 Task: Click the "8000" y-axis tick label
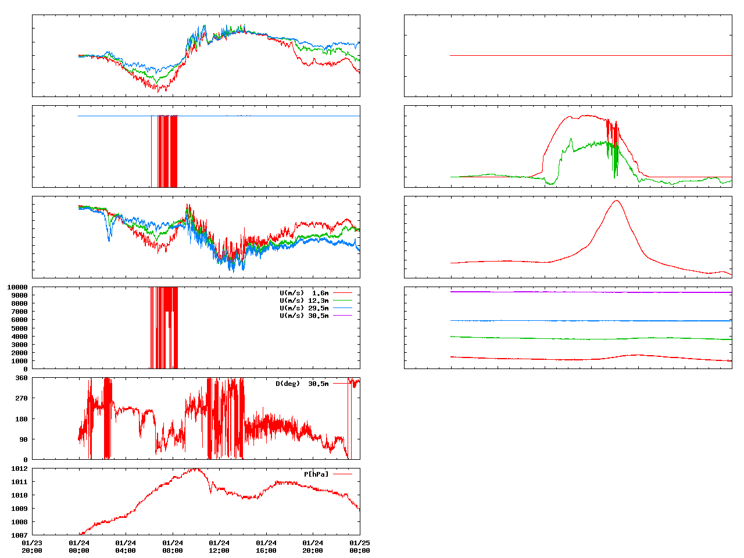coord(19,303)
